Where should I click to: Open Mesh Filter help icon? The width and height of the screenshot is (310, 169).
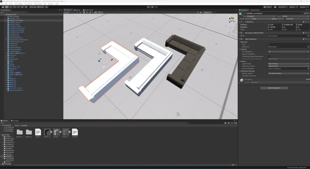(303, 33)
